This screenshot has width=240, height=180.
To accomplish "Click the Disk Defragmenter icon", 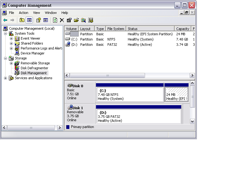I will click(17, 68).
